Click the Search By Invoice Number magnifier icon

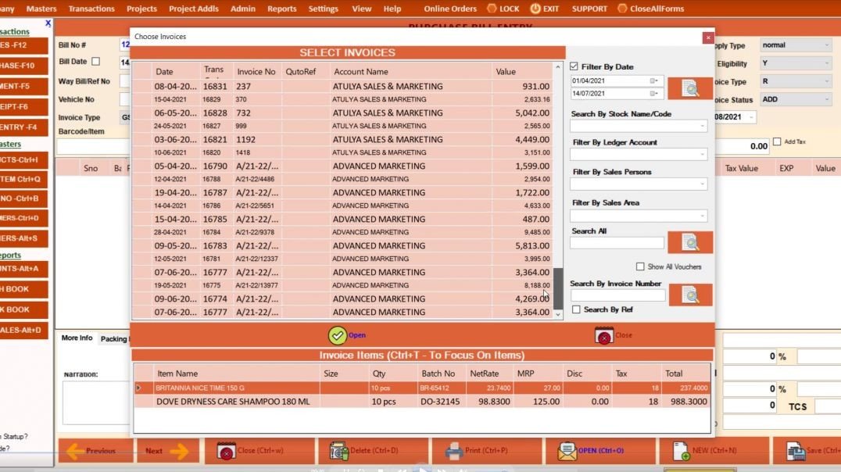pyautogui.click(x=690, y=295)
